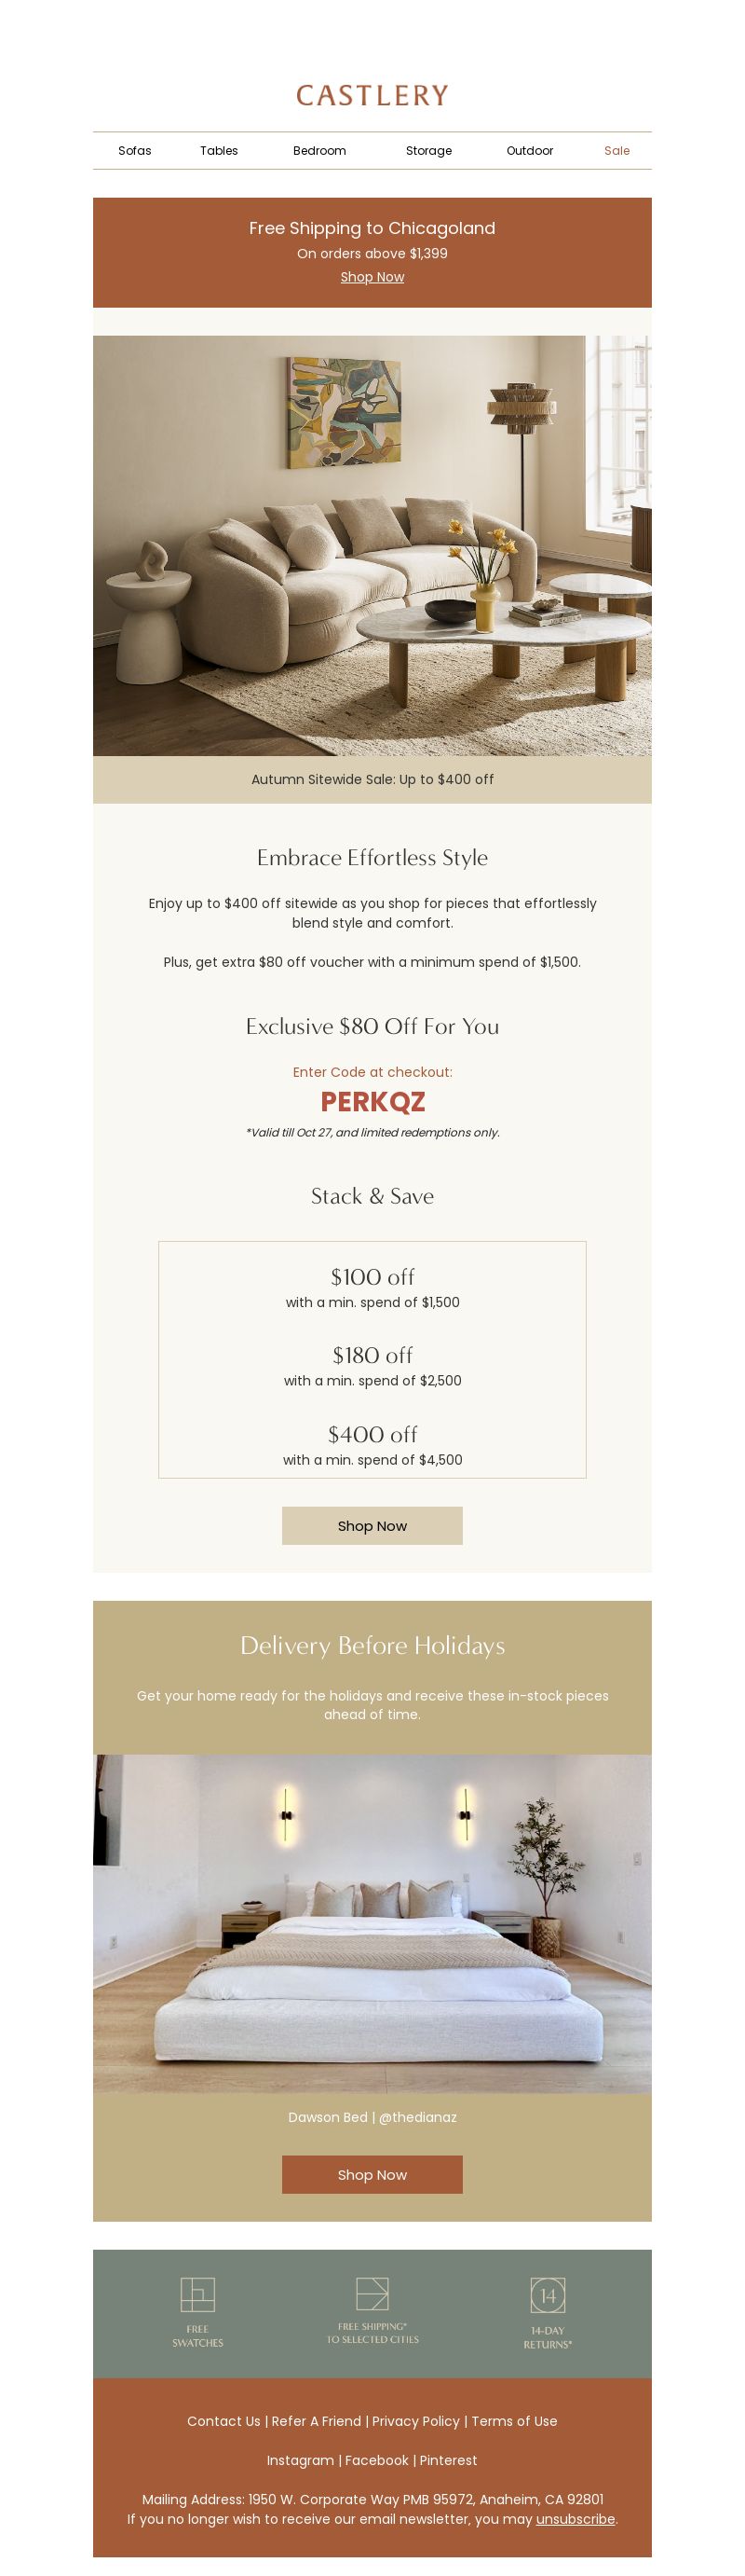This screenshot has width=745, height=2576.
Task: Click the brown Shop Now button
Action: (372, 2174)
